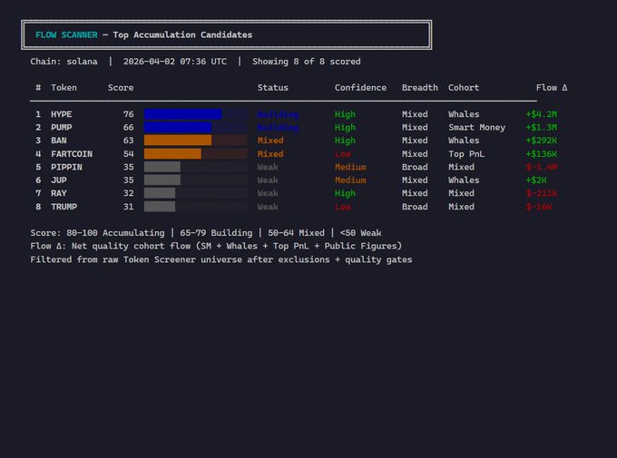Click the 'Smart Money' cohort for PUMP
This screenshot has height=458, width=617.
pyautogui.click(x=476, y=128)
